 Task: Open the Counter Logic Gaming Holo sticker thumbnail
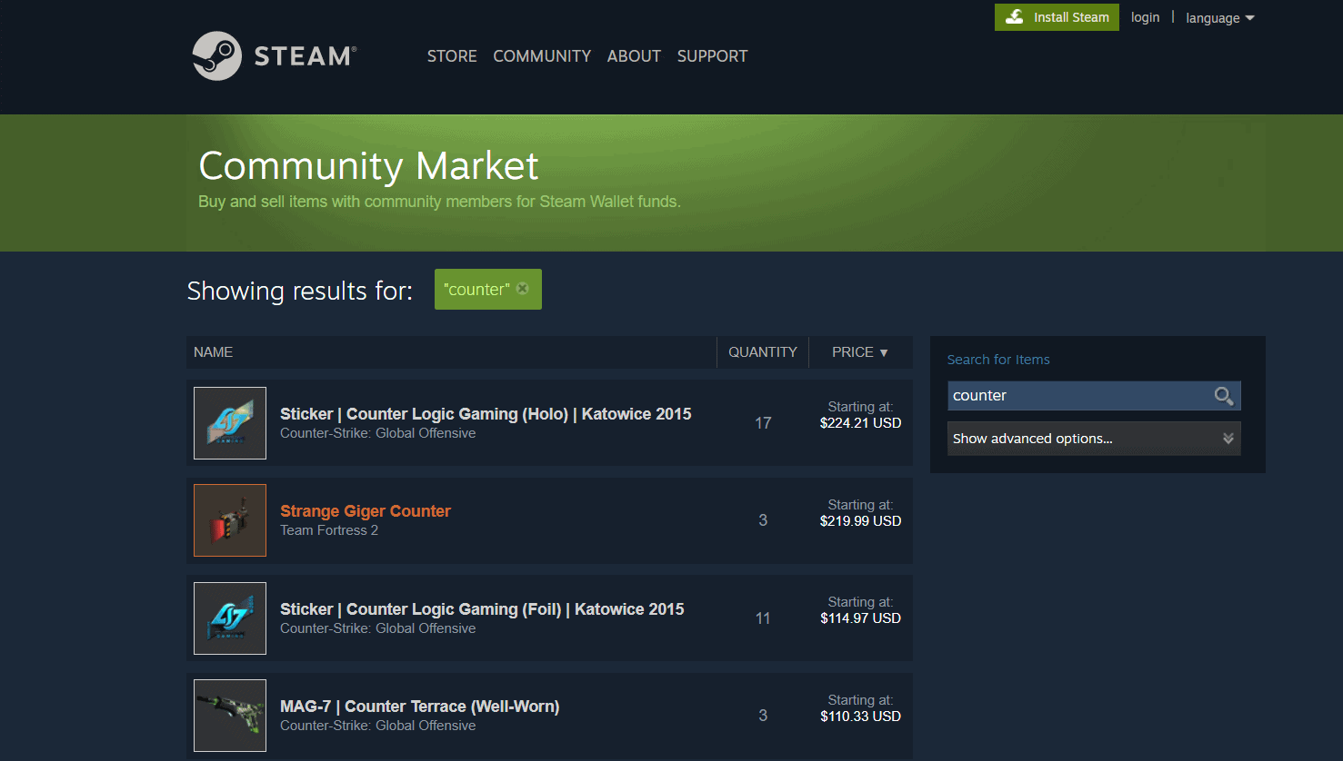(230, 423)
